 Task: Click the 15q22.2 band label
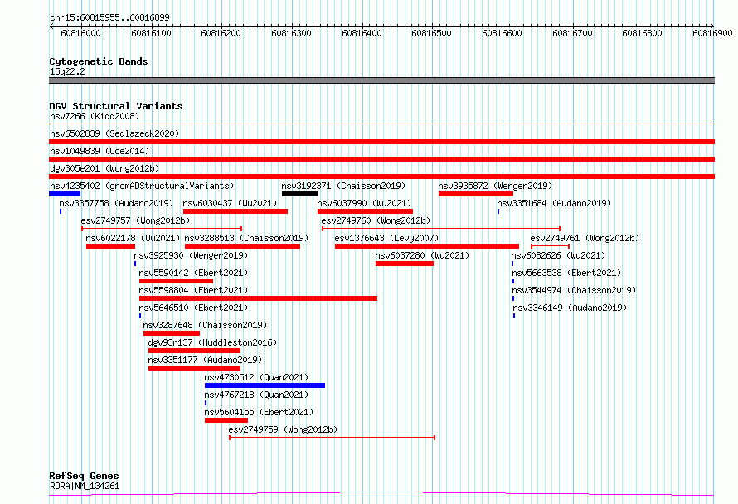coord(67,71)
